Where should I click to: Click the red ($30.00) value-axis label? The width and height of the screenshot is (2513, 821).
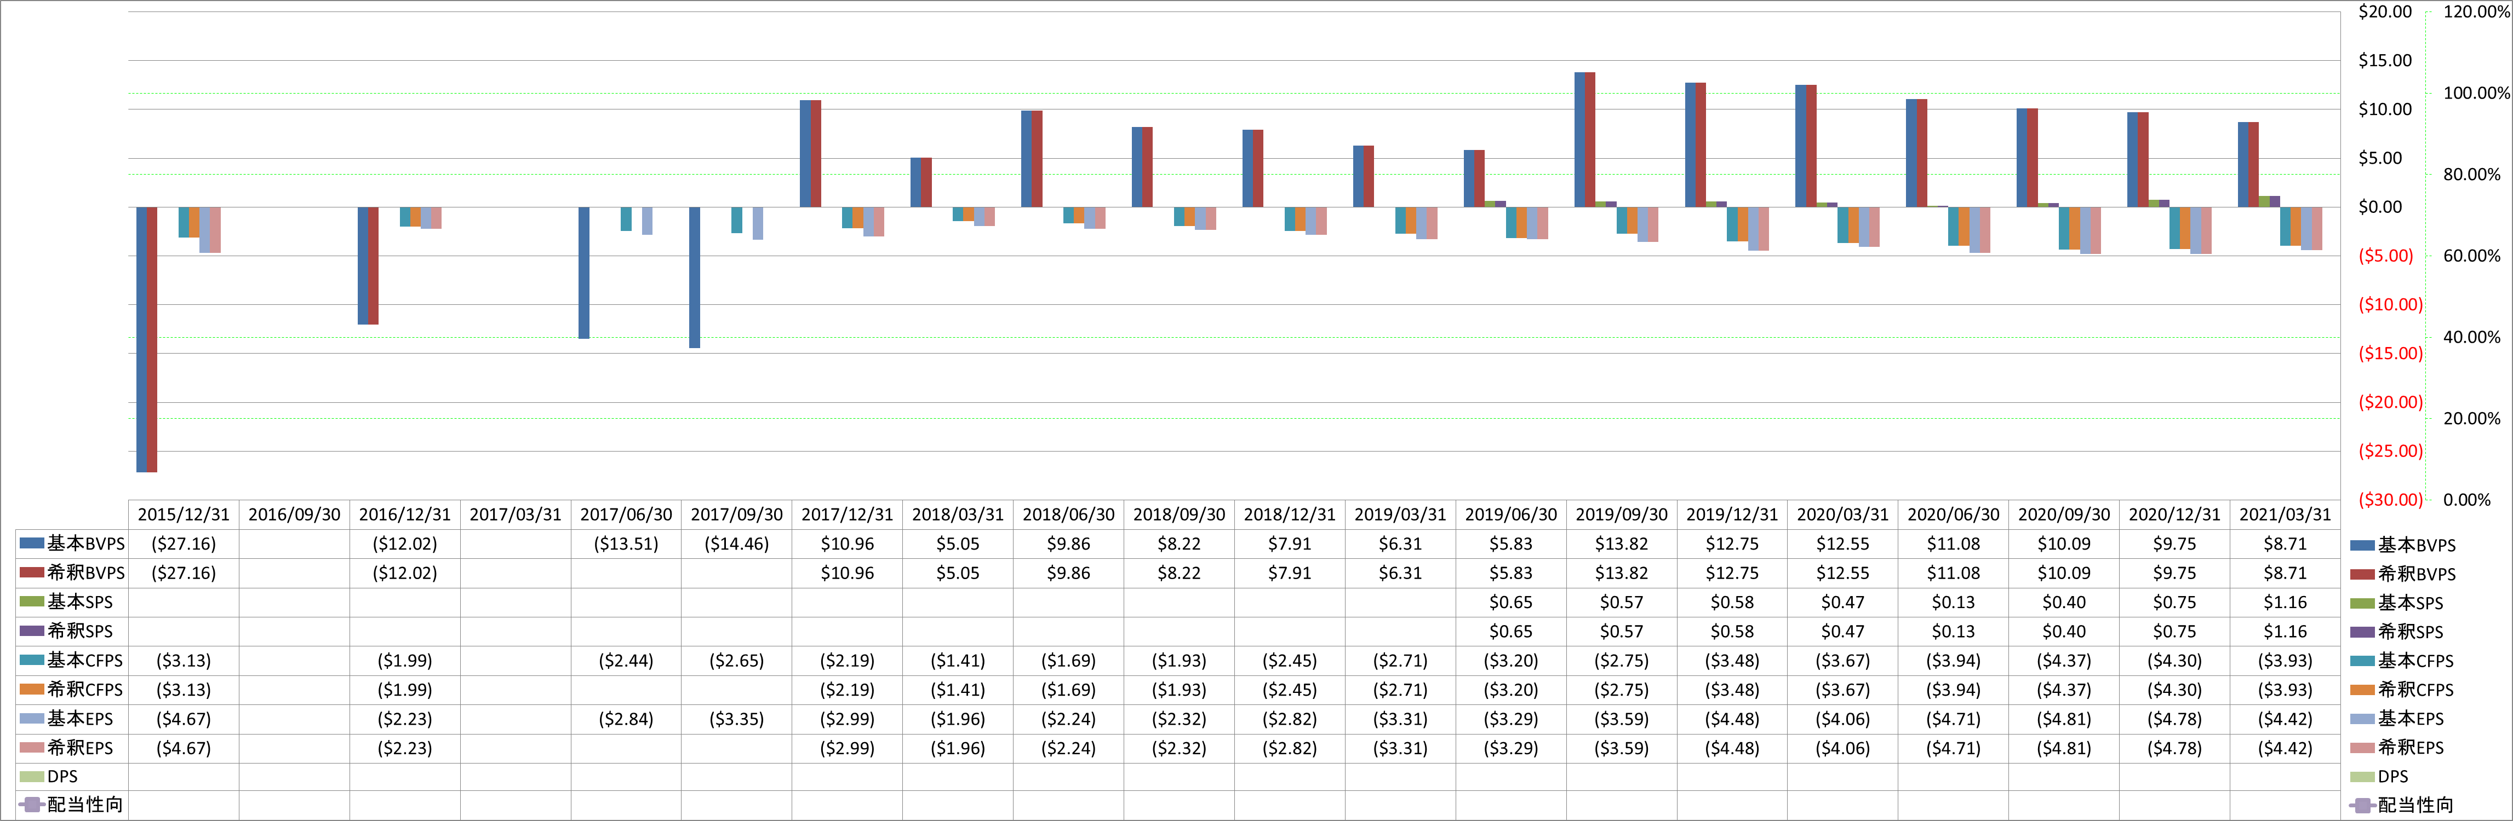pos(2390,499)
